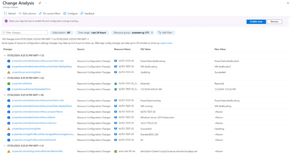Screen dimensions: 291x154
Task: Type in the Filter changes search box
Action: [x=25, y=33]
